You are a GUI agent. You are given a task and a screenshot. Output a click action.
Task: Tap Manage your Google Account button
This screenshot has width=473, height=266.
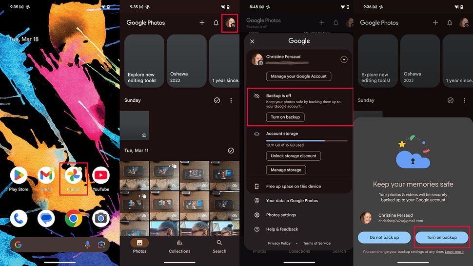pos(298,76)
